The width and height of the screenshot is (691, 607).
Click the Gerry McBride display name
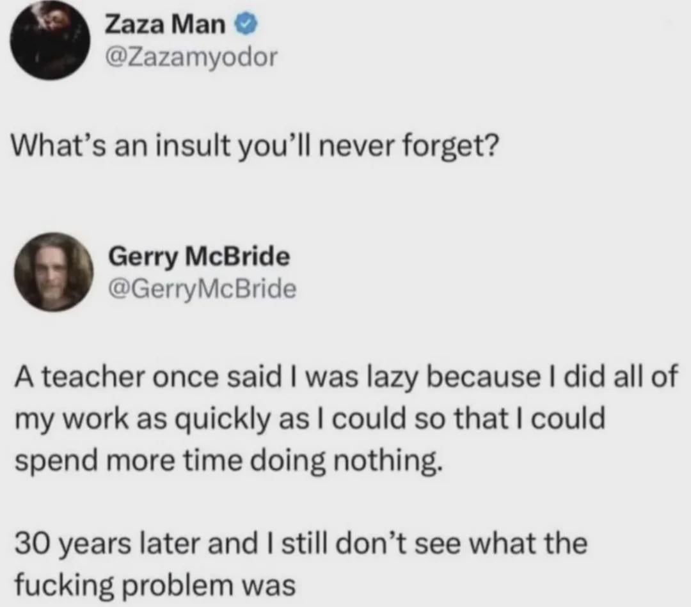[201, 256]
